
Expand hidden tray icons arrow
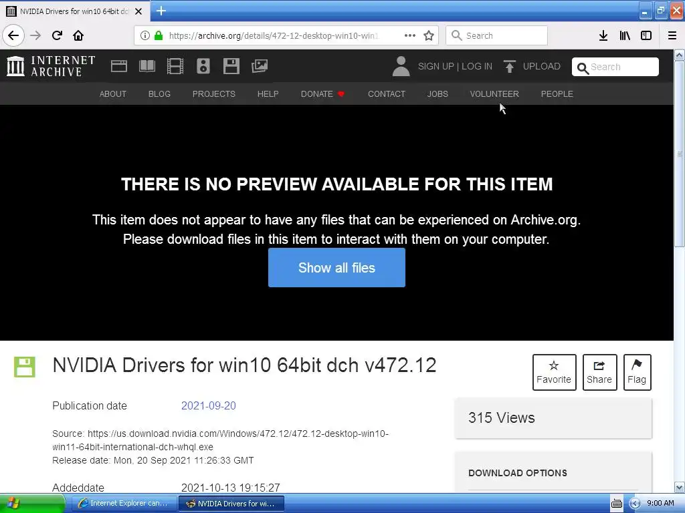tap(635, 504)
